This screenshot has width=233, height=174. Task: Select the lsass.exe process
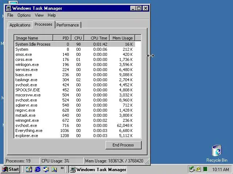[75, 75]
